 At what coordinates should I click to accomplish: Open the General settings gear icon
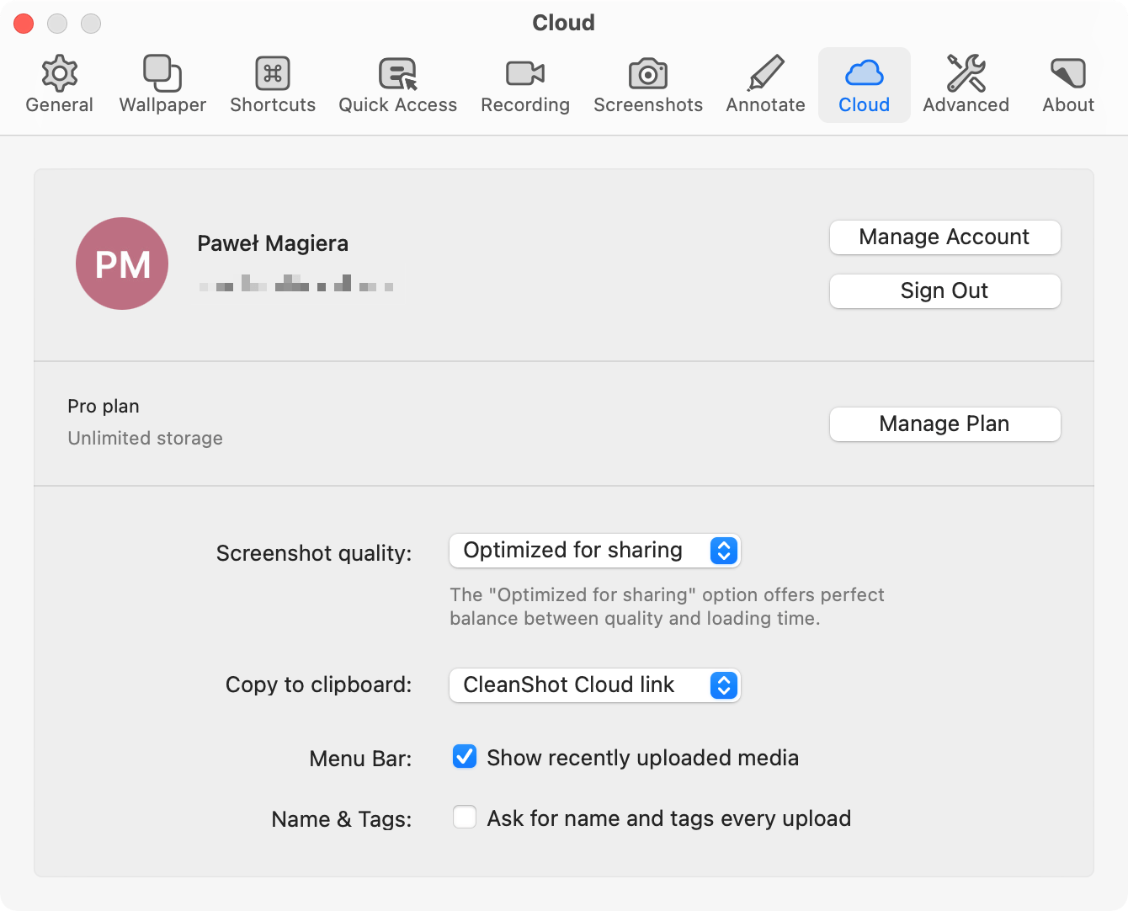pyautogui.click(x=59, y=75)
